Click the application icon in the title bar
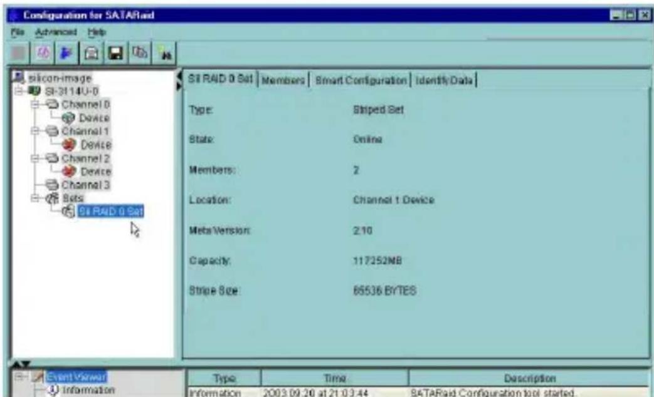Image resolution: width=654 pixels, height=397 pixels. coord(14,16)
